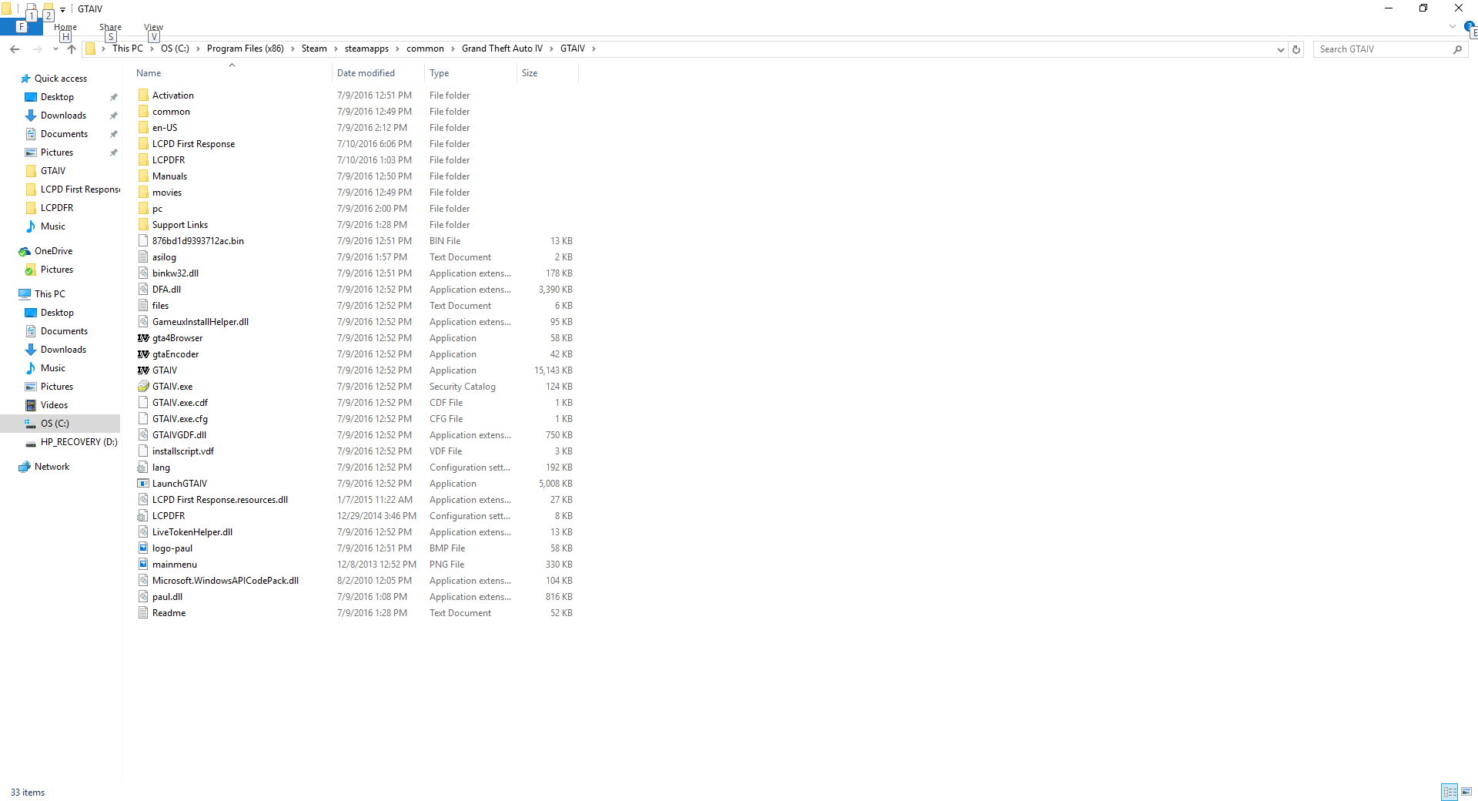The image size is (1478, 801).
Task: Select the paul.dll file name
Action: [167, 597]
